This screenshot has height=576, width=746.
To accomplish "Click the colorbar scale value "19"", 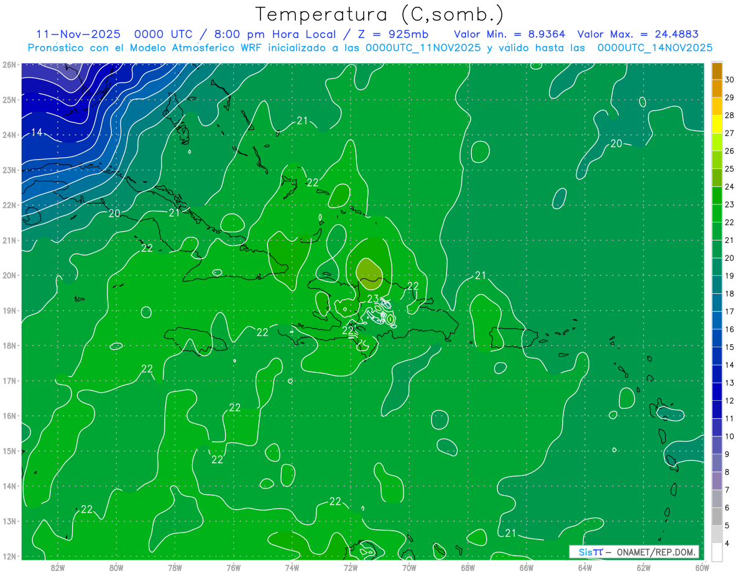I will (730, 276).
